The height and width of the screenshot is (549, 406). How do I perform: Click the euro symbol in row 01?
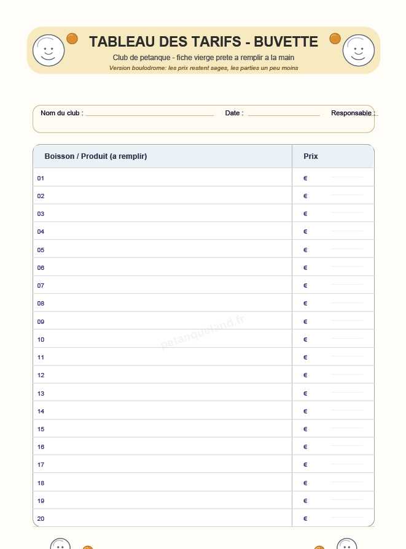305,179
